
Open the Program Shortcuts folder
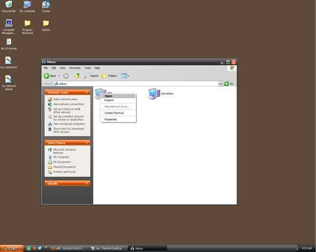click(x=28, y=27)
